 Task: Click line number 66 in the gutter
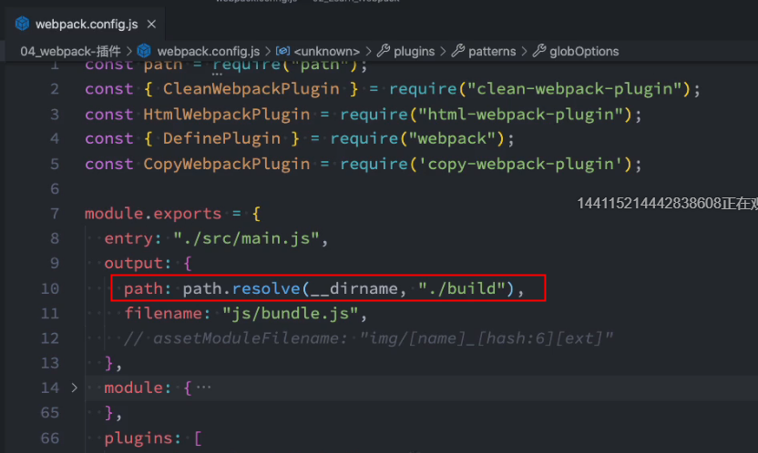(x=50, y=438)
